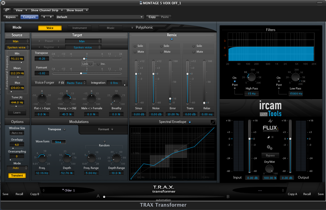Open Options Mode Auto dropdown
Viewport: 326px width, 210px height.
[x=17, y=168]
